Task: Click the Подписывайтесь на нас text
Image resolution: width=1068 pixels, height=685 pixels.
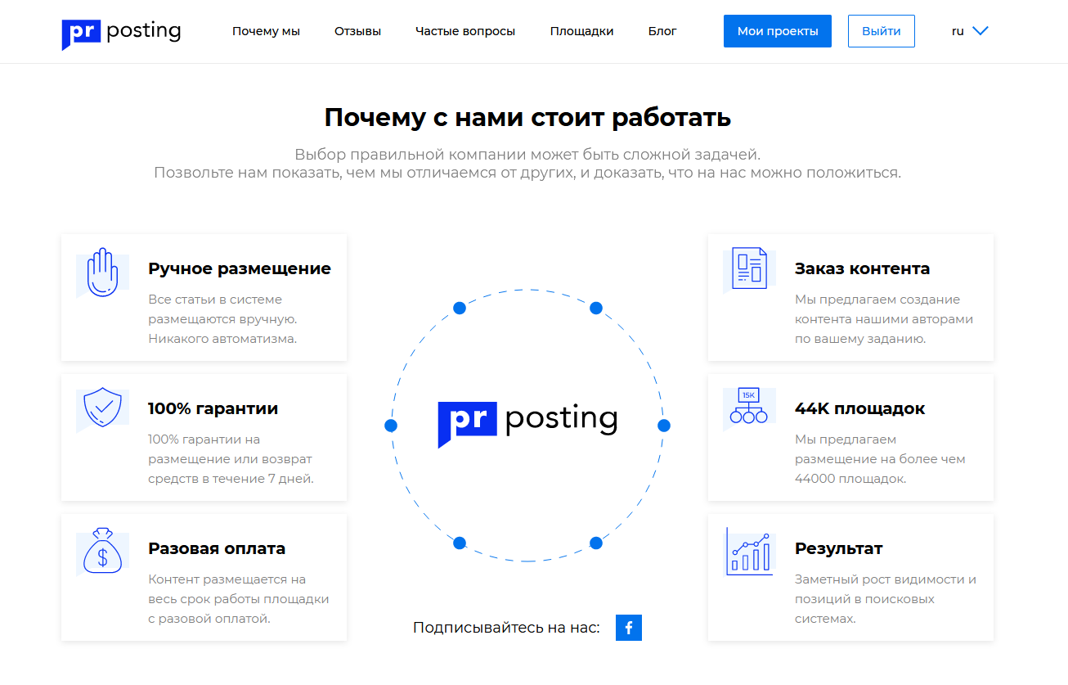Action: (506, 628)
